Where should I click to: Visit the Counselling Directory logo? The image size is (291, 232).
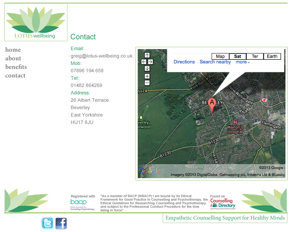click(x=223, y=204)
